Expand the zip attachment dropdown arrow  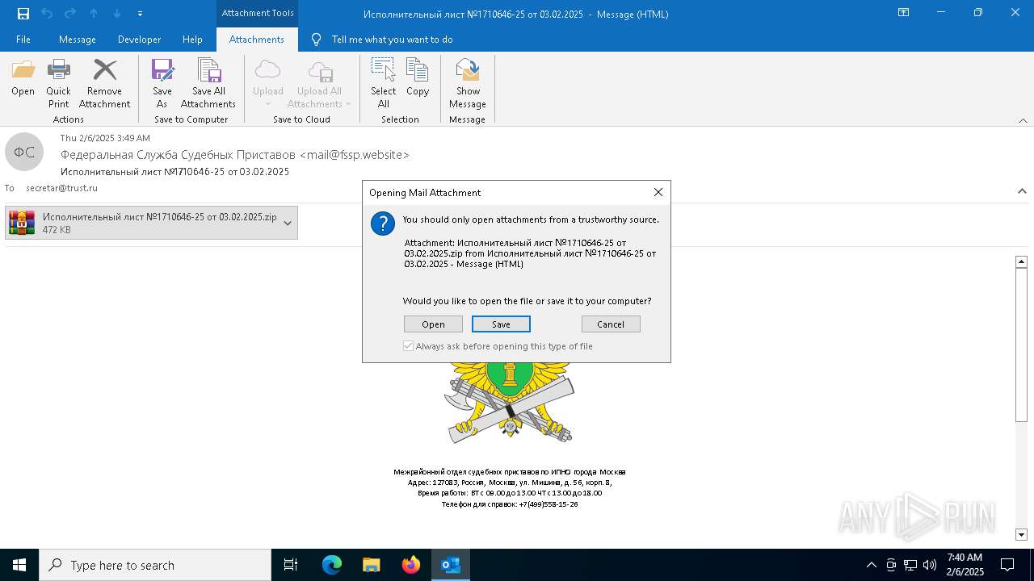click(x=288, y=223)
